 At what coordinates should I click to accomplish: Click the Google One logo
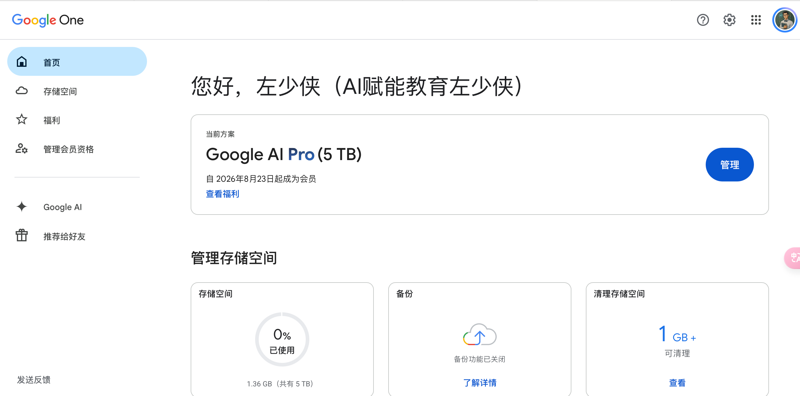tap(48, 20)
